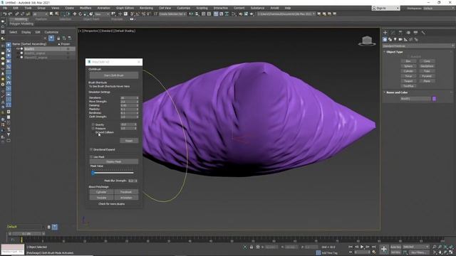Open the Rendering menu
456x256 pixels.
click(146, 8)
